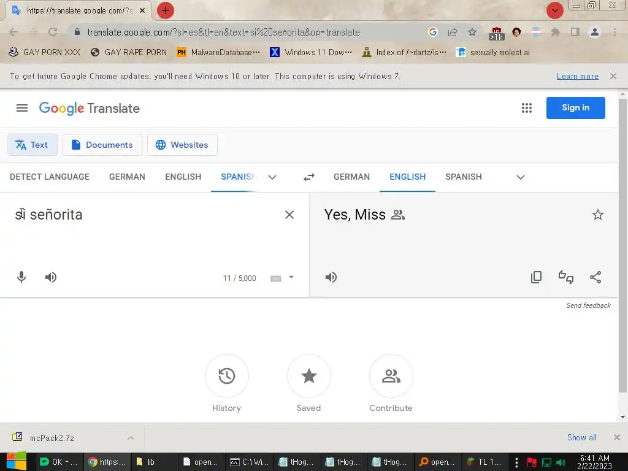Image resolution: width=628 pixels, height=471 pixels.
Task: Switch to Websites translation mode
Action: [182, 145]
